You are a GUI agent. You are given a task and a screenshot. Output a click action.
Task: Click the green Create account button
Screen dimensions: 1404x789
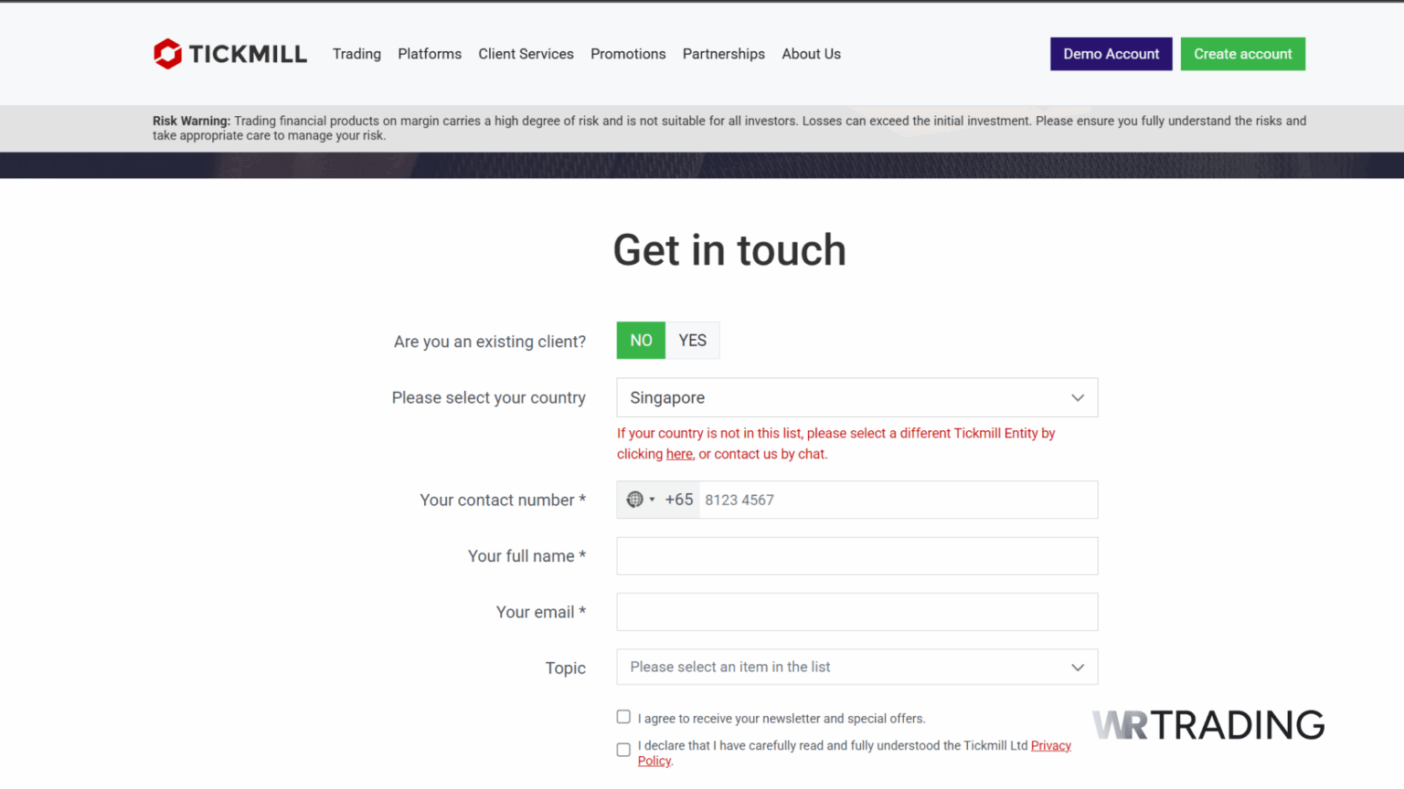click(1242, 54)
